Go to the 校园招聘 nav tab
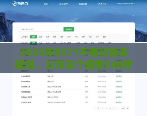Screen dimensions: 147x116 point(83,4)
